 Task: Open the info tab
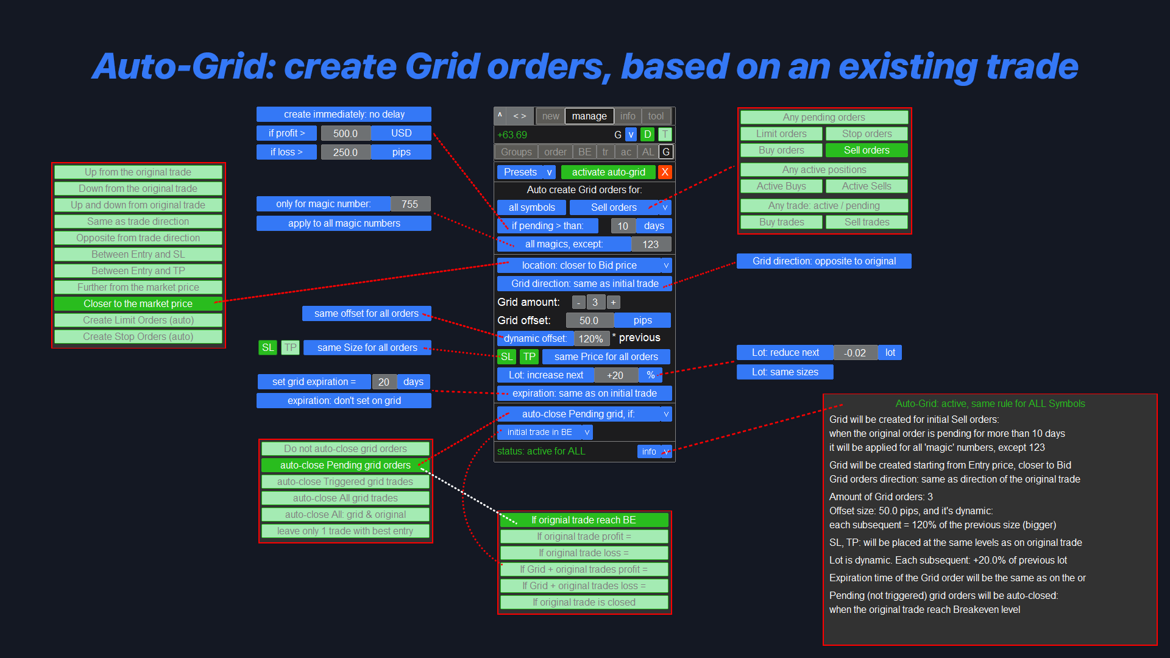coord(628,116)
